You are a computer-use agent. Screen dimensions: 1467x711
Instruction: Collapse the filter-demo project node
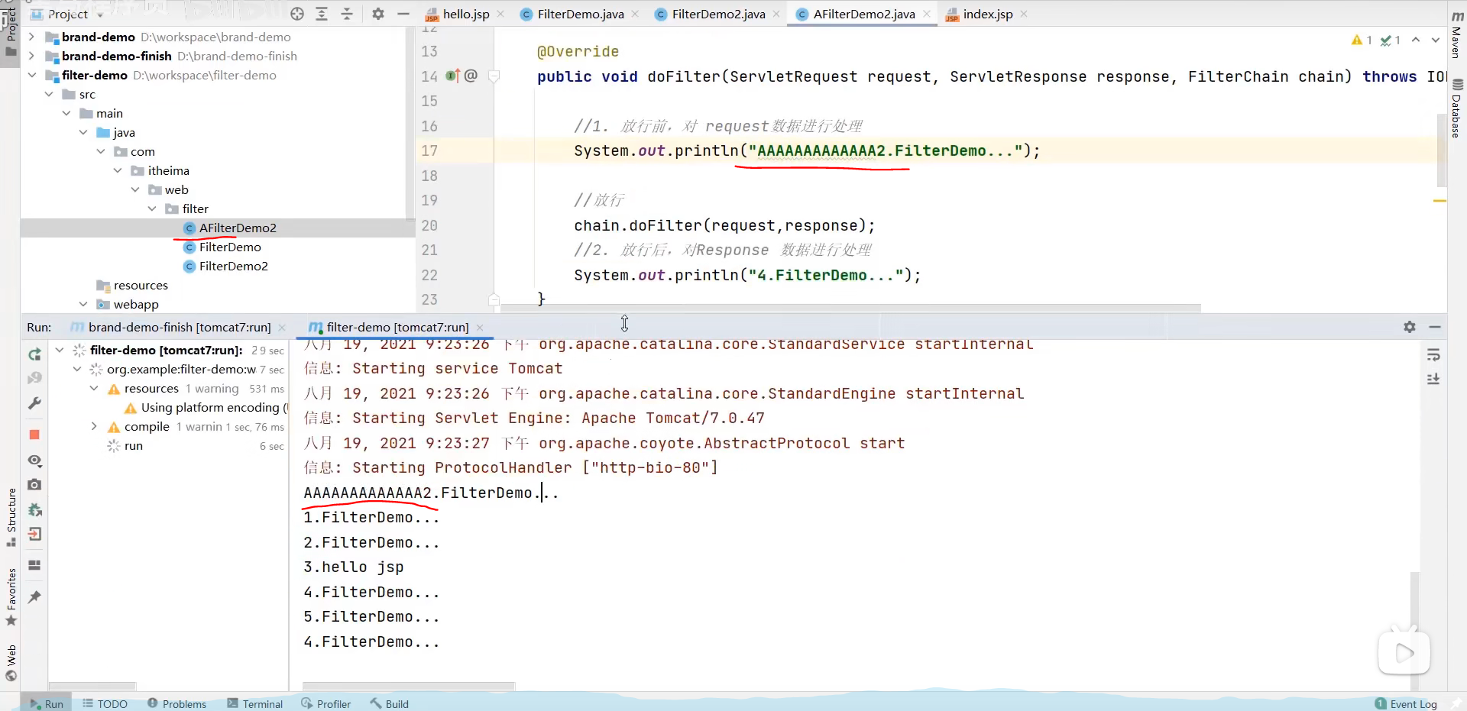[x=31, y=75]
